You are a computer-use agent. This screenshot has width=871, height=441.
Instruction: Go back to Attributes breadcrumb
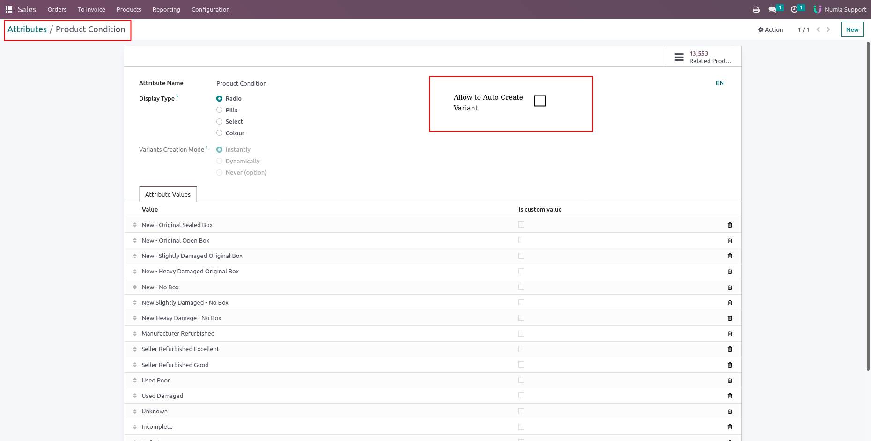point(27,29)
